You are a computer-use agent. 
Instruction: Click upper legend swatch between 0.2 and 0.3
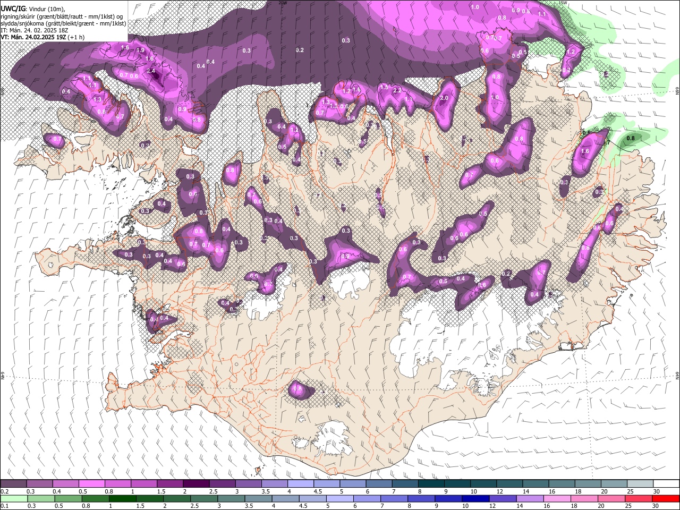pyautogui.click(x=14, y=483)
